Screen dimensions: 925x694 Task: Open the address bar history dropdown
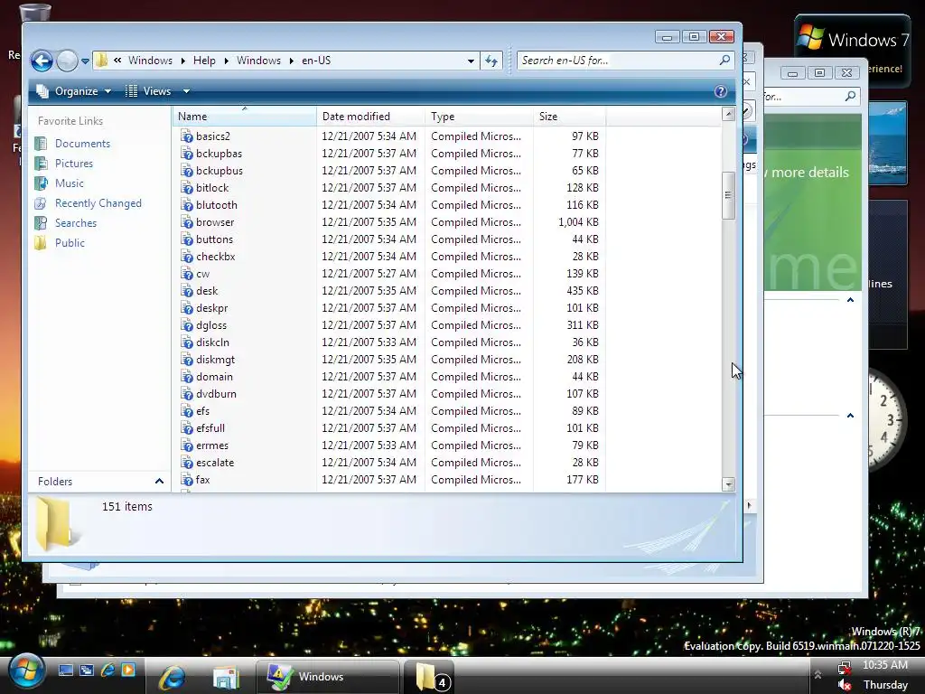471,61
